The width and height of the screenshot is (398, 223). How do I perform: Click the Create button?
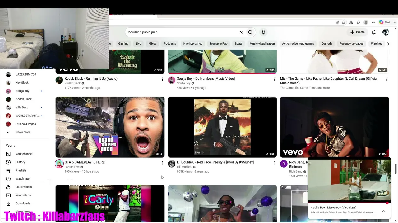coord(357,32)
